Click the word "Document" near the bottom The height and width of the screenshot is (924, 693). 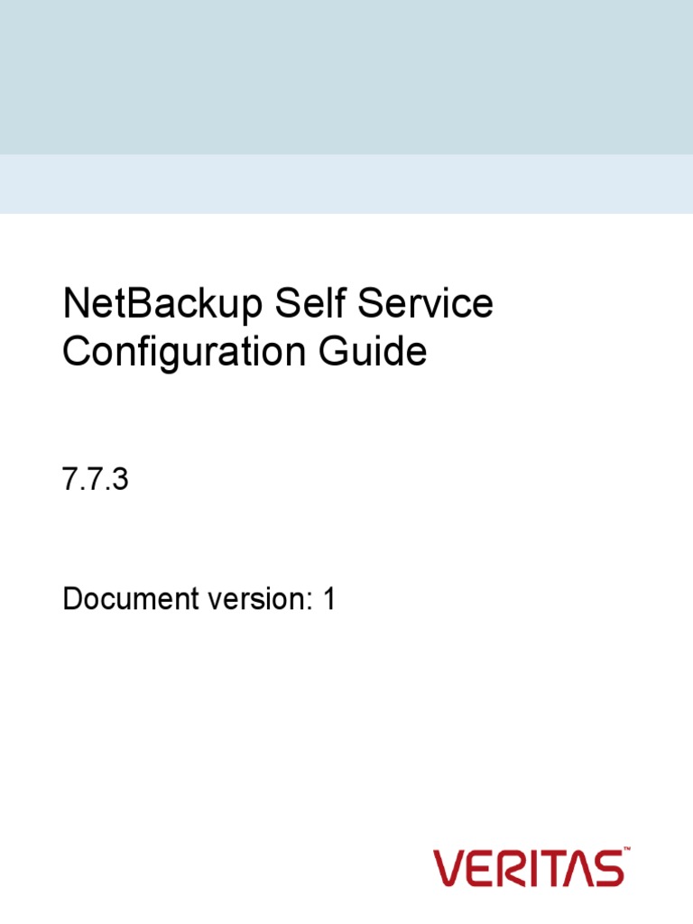(119, 598)
